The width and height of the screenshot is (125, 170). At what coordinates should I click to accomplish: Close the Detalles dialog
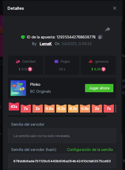pos(115,8)
